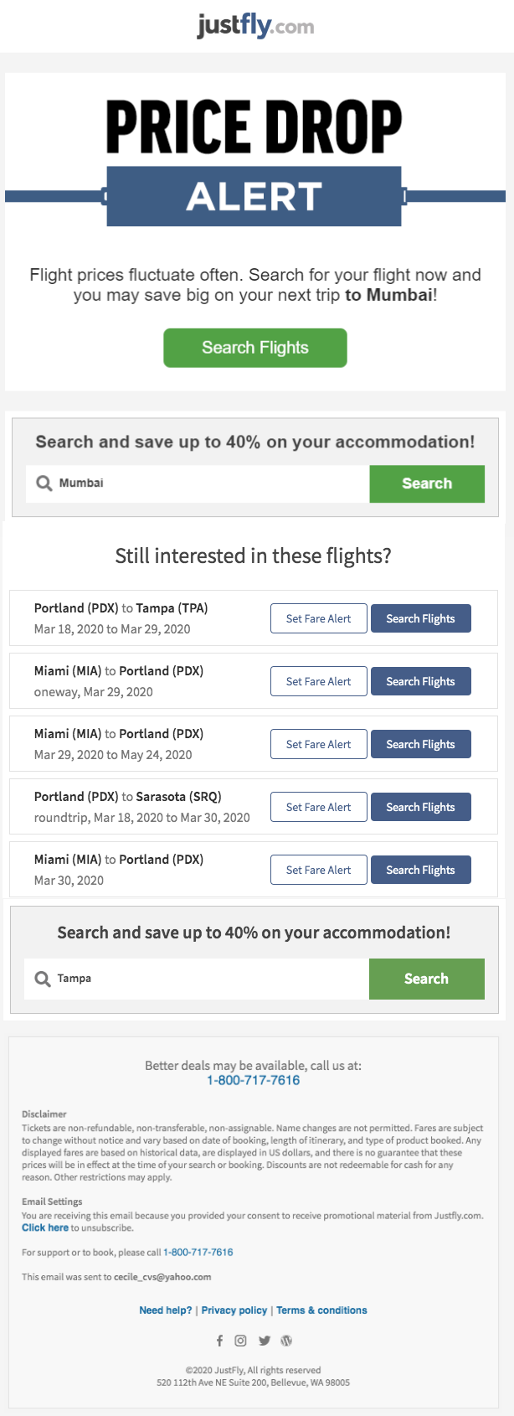Open the Privacy policy link

coord(234,1310)
